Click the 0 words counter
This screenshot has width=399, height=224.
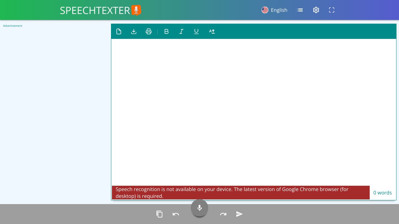[382, 193]
